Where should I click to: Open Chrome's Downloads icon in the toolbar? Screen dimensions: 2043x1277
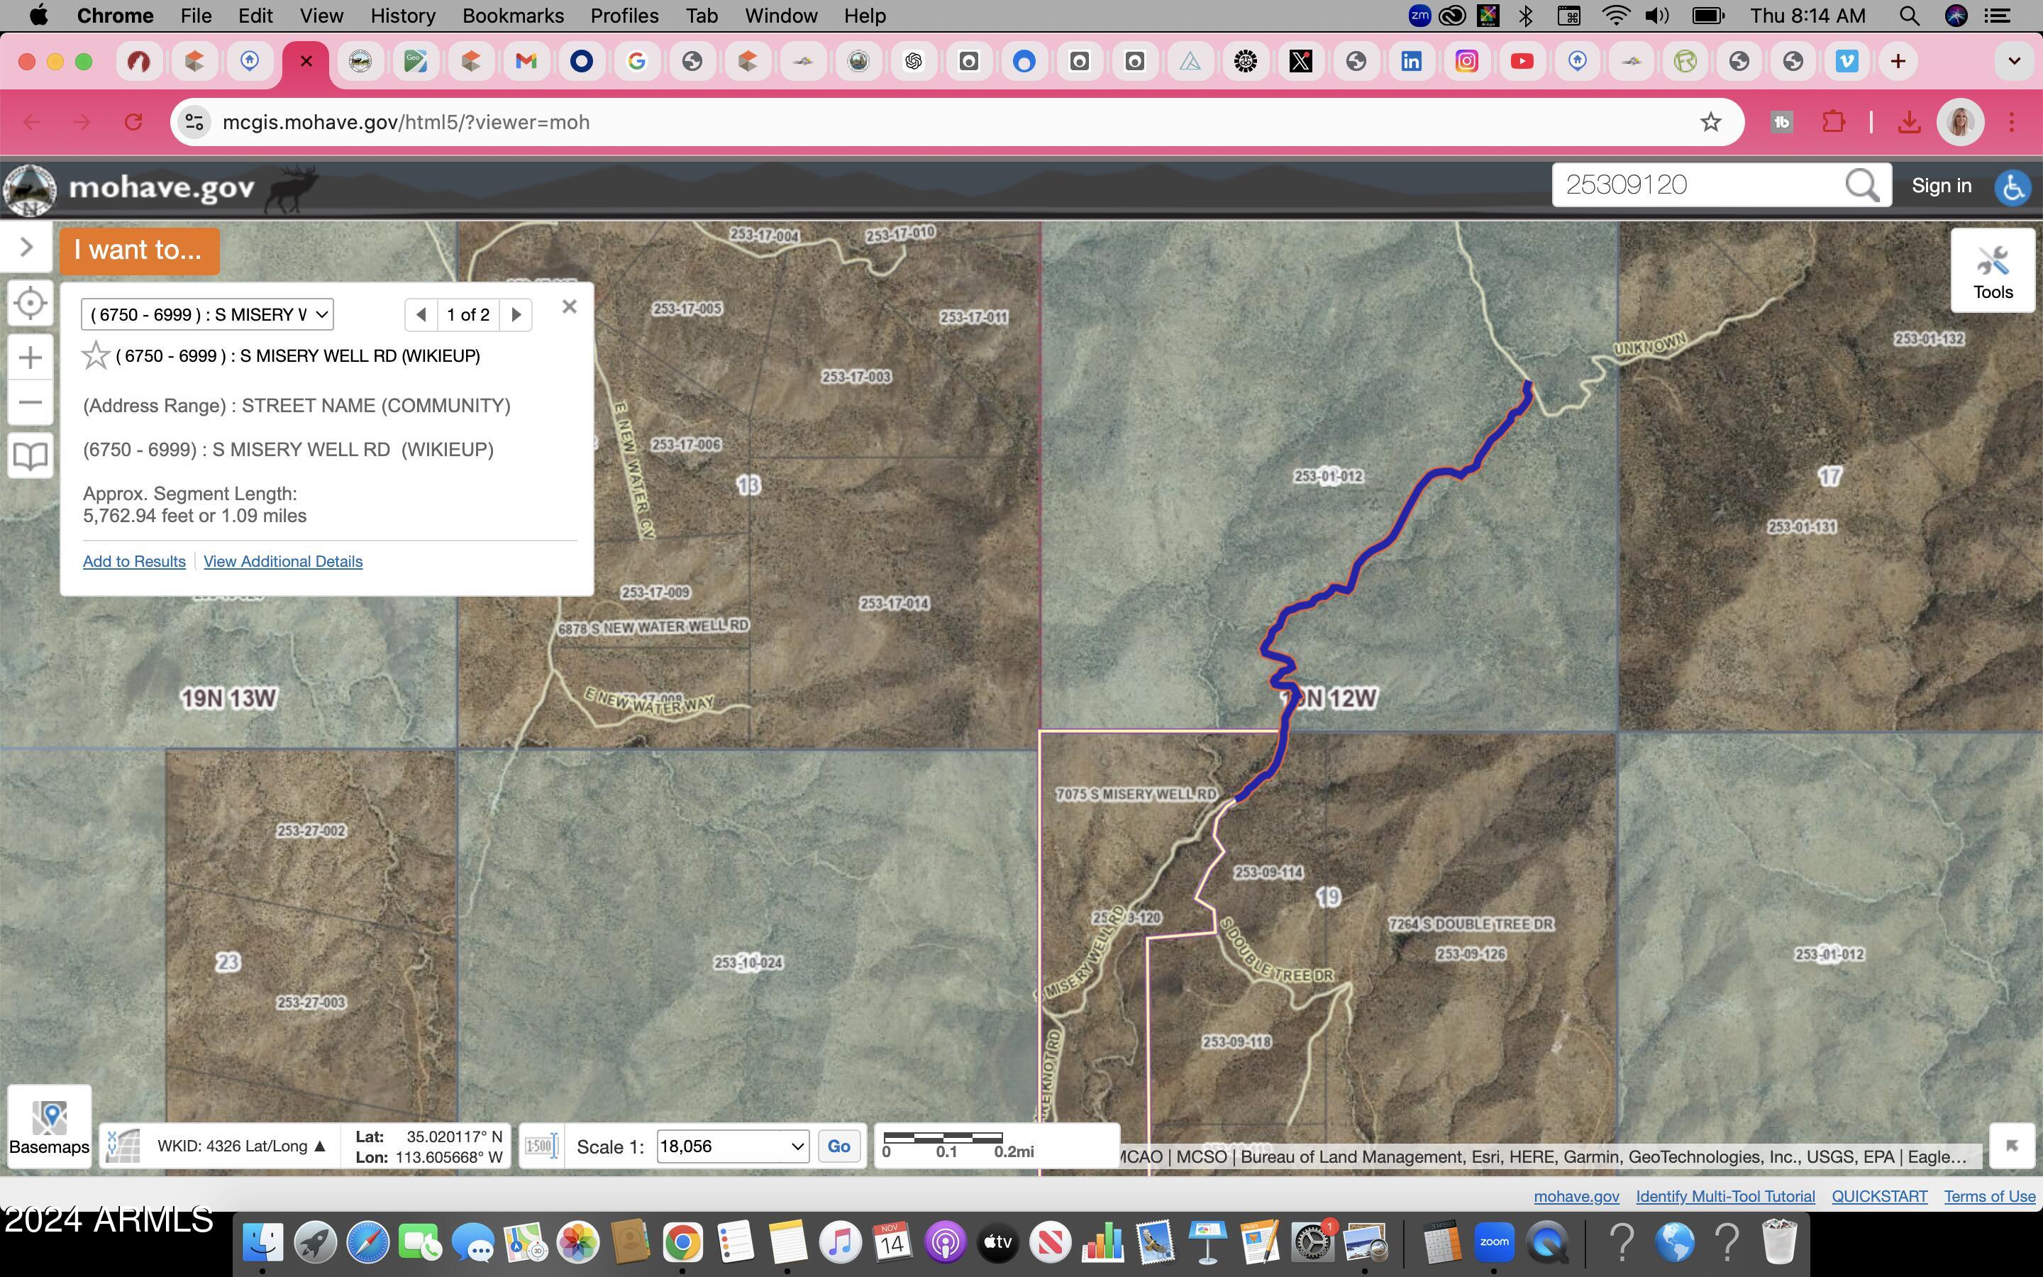point(1910,121)
